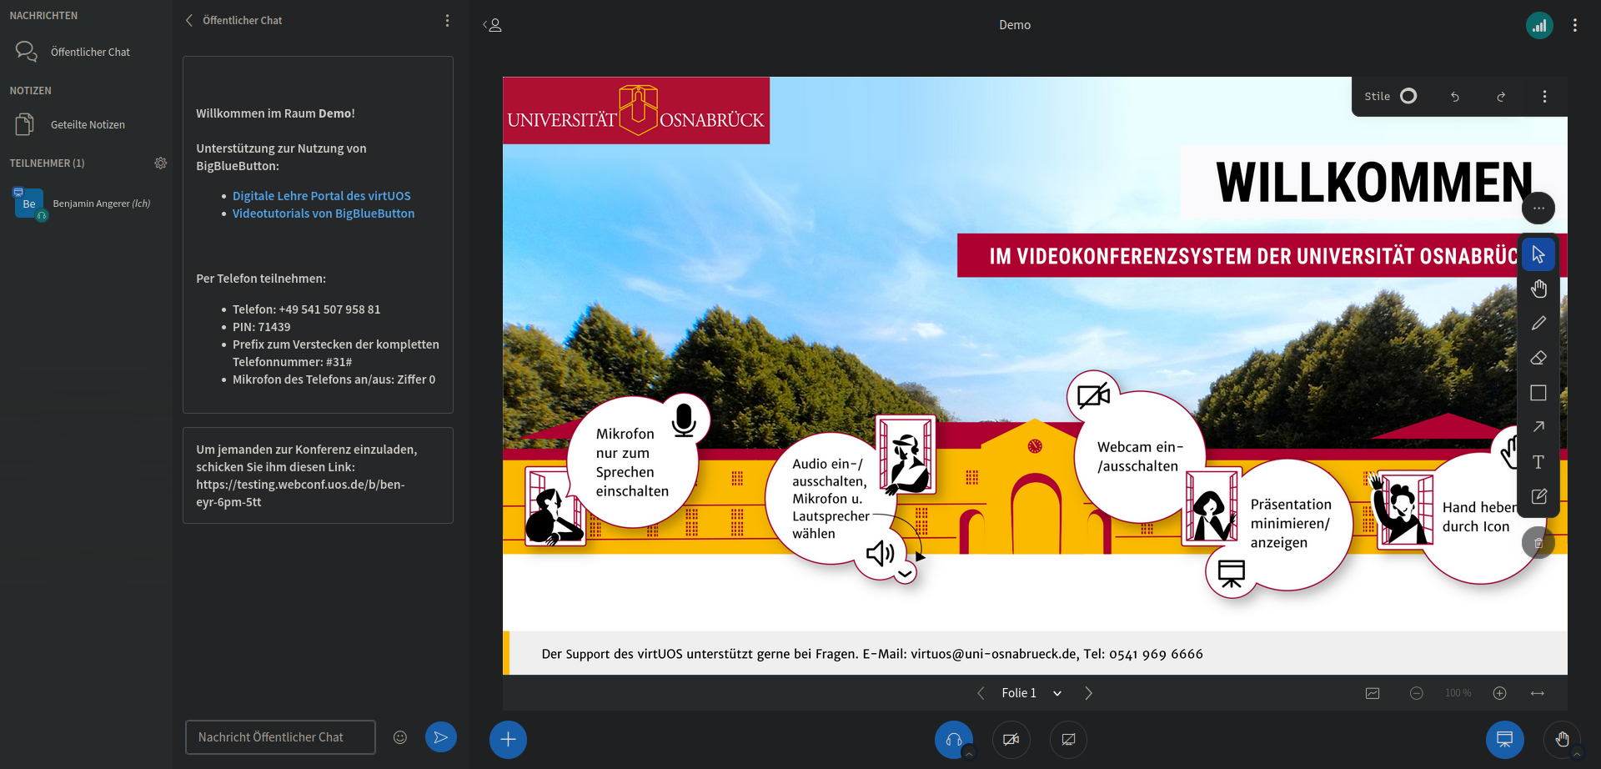Toggle screen sharing
Viewport: 1601px width, 769px height.
click(x=1068, y=740)
